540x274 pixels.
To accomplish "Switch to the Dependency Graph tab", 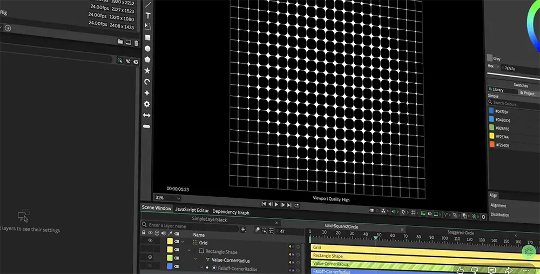I will coord(231,212).
